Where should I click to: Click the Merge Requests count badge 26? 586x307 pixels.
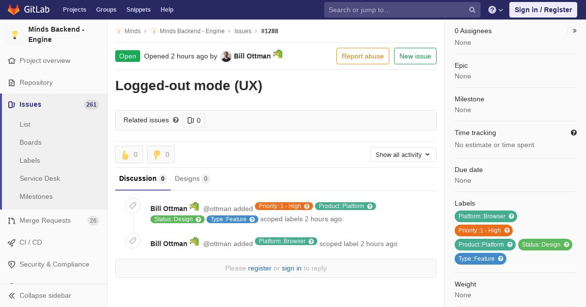pyautogui.click(x=93, y=221)
